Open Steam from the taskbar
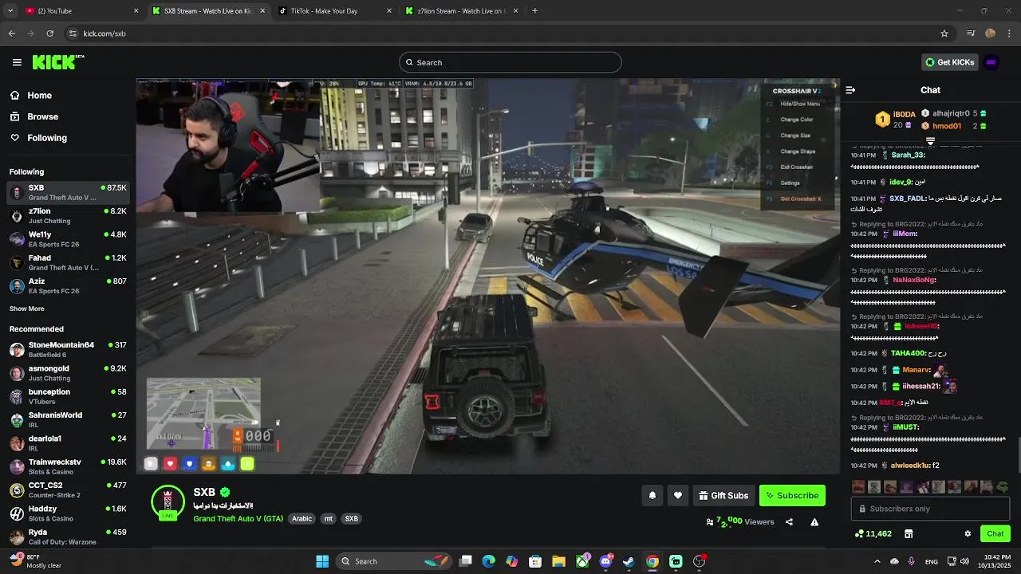Screen dimensions: 1021x574 pos(629,561)
